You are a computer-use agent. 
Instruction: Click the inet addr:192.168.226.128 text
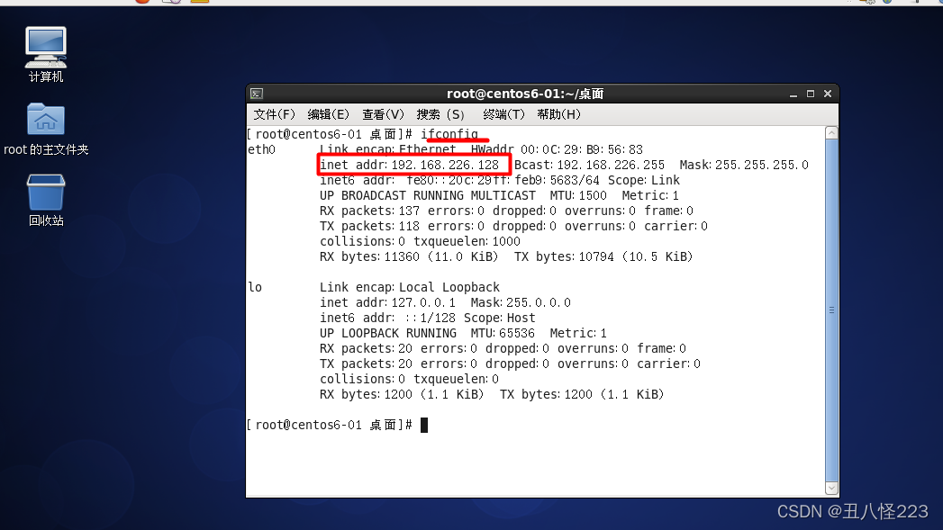pos(410,165)
